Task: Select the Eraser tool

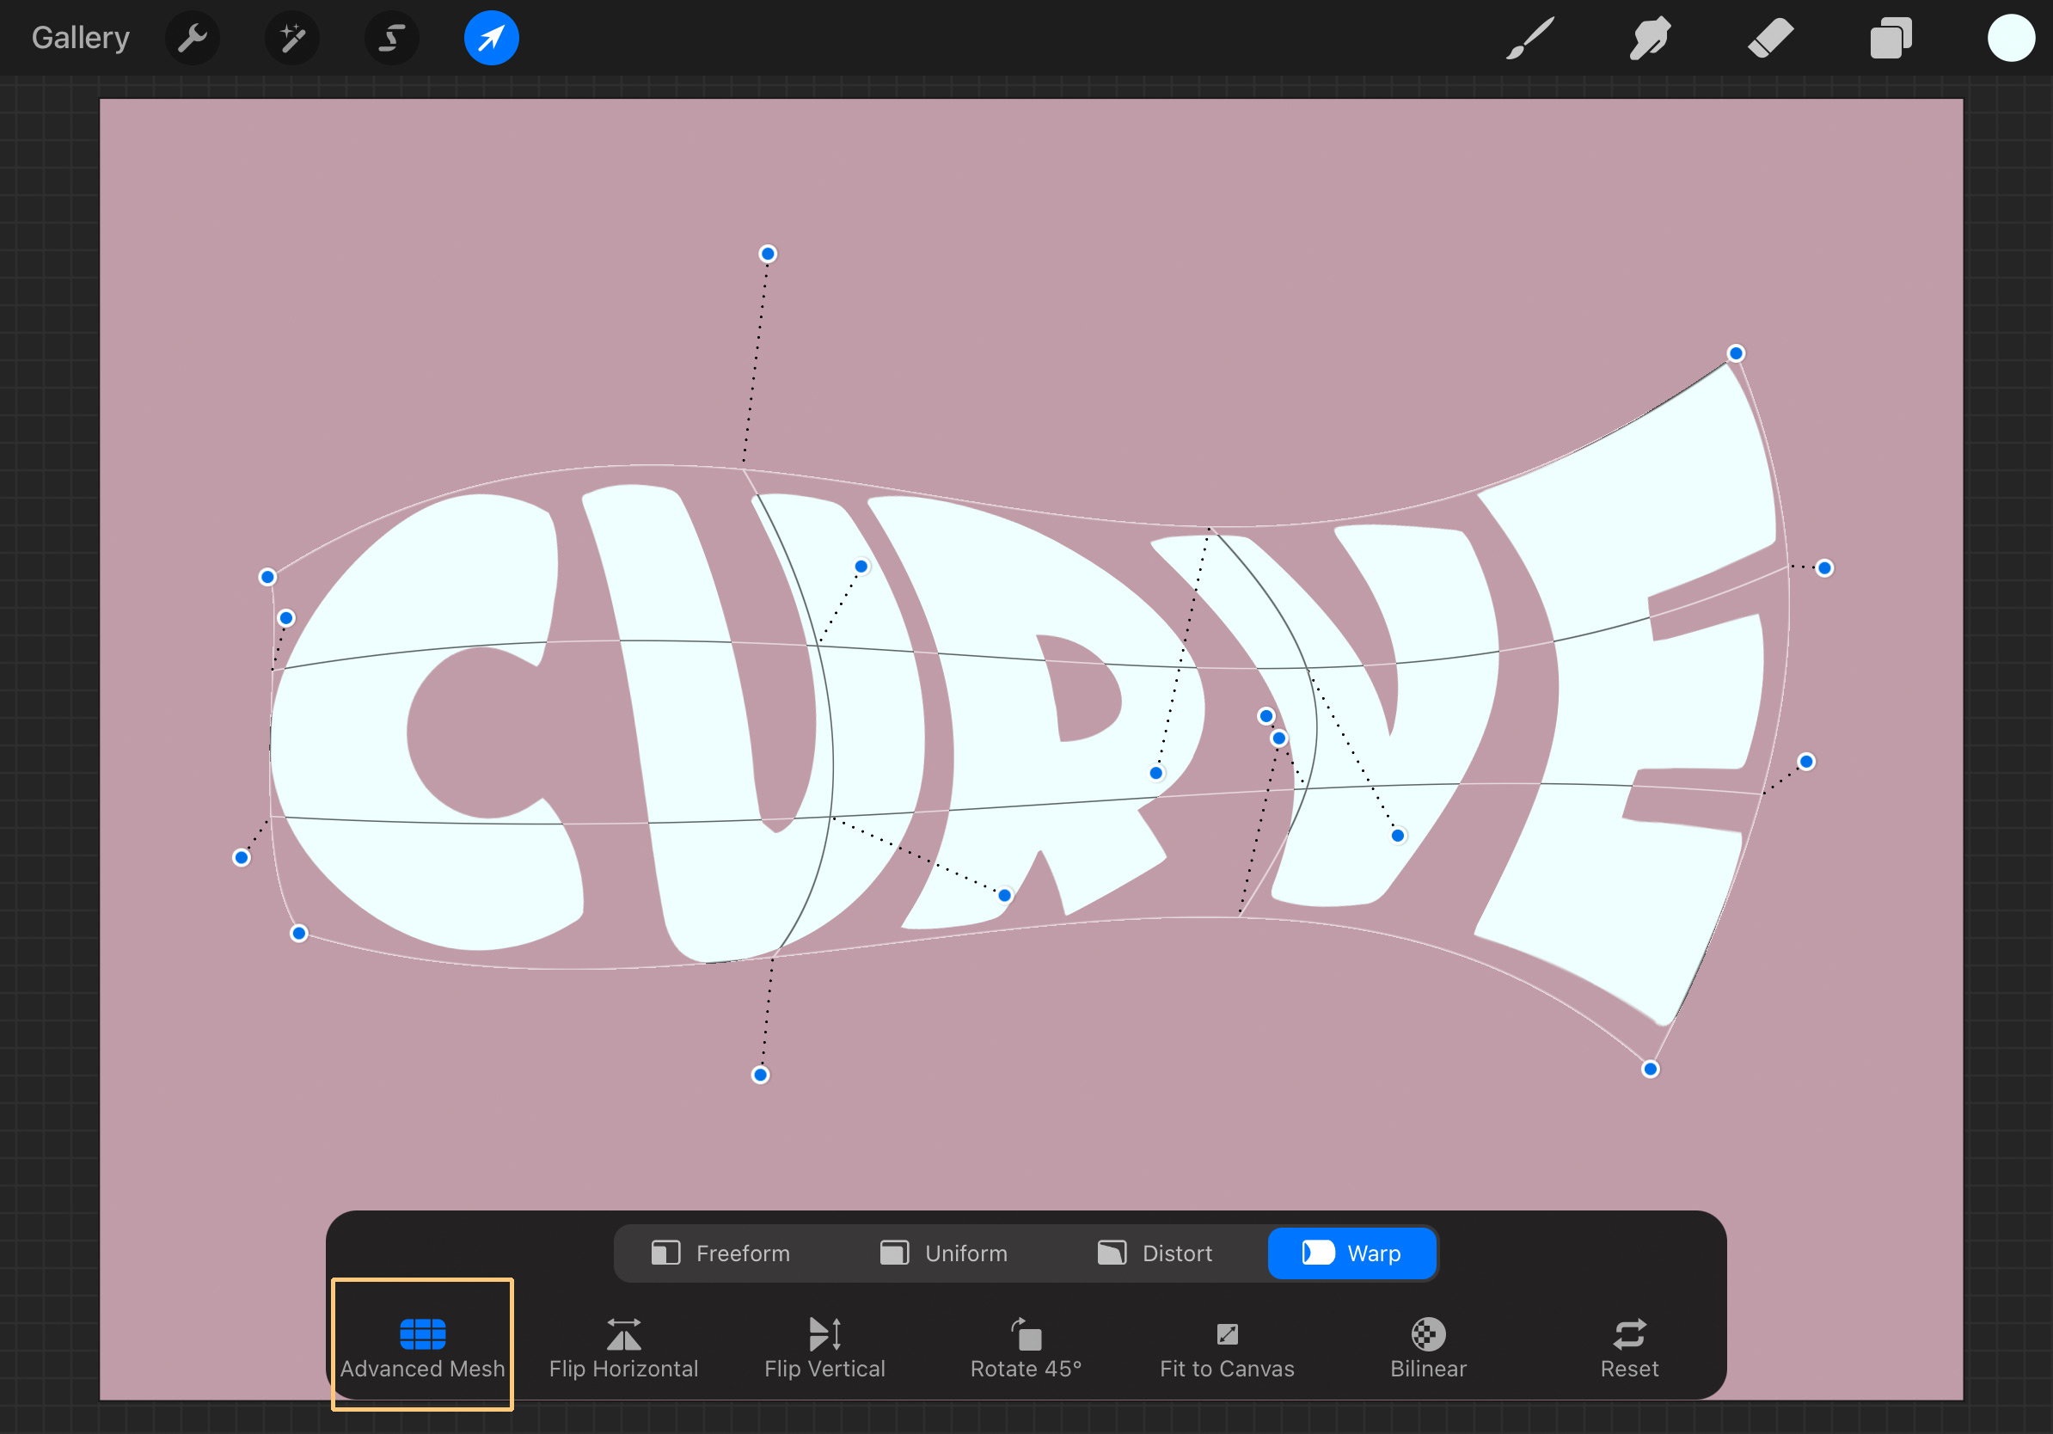Action: click(x=1769, y=38)
